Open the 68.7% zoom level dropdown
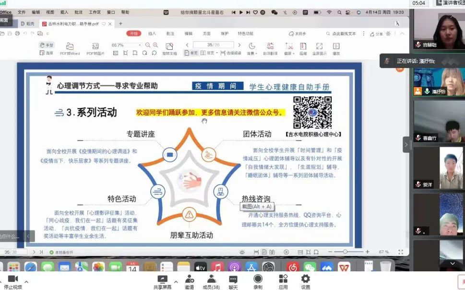This screenshot has height=290, width=465. (139, 45)
